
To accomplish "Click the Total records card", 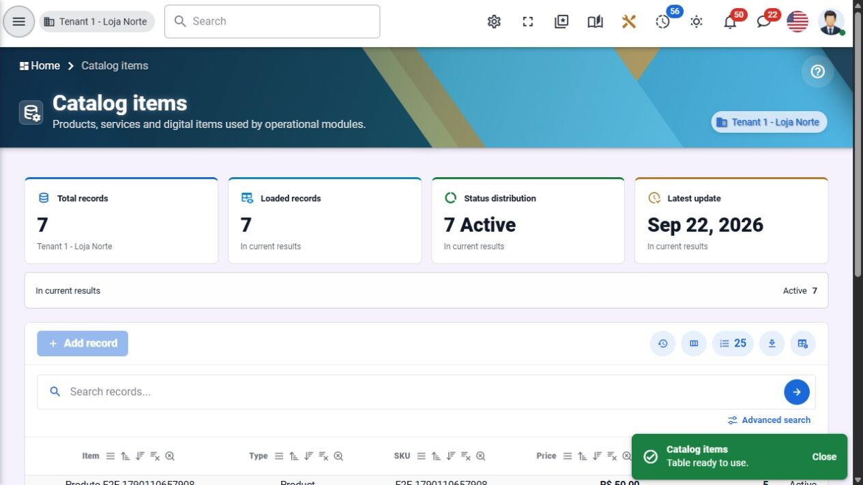I will point(121,221).
